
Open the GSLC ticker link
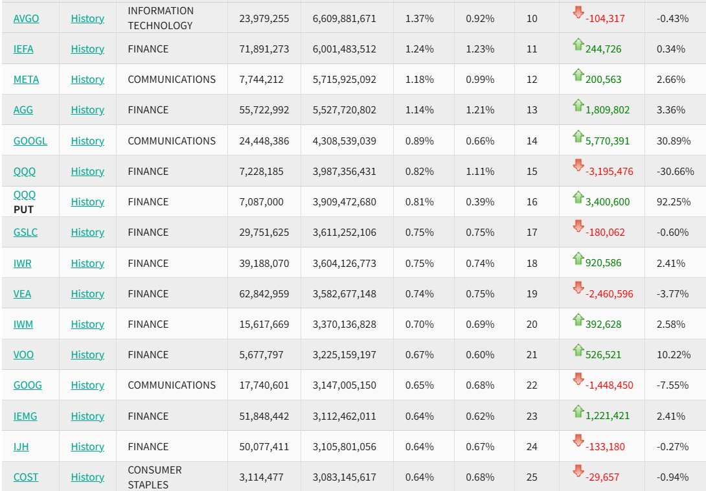click(x=25, y=233)
